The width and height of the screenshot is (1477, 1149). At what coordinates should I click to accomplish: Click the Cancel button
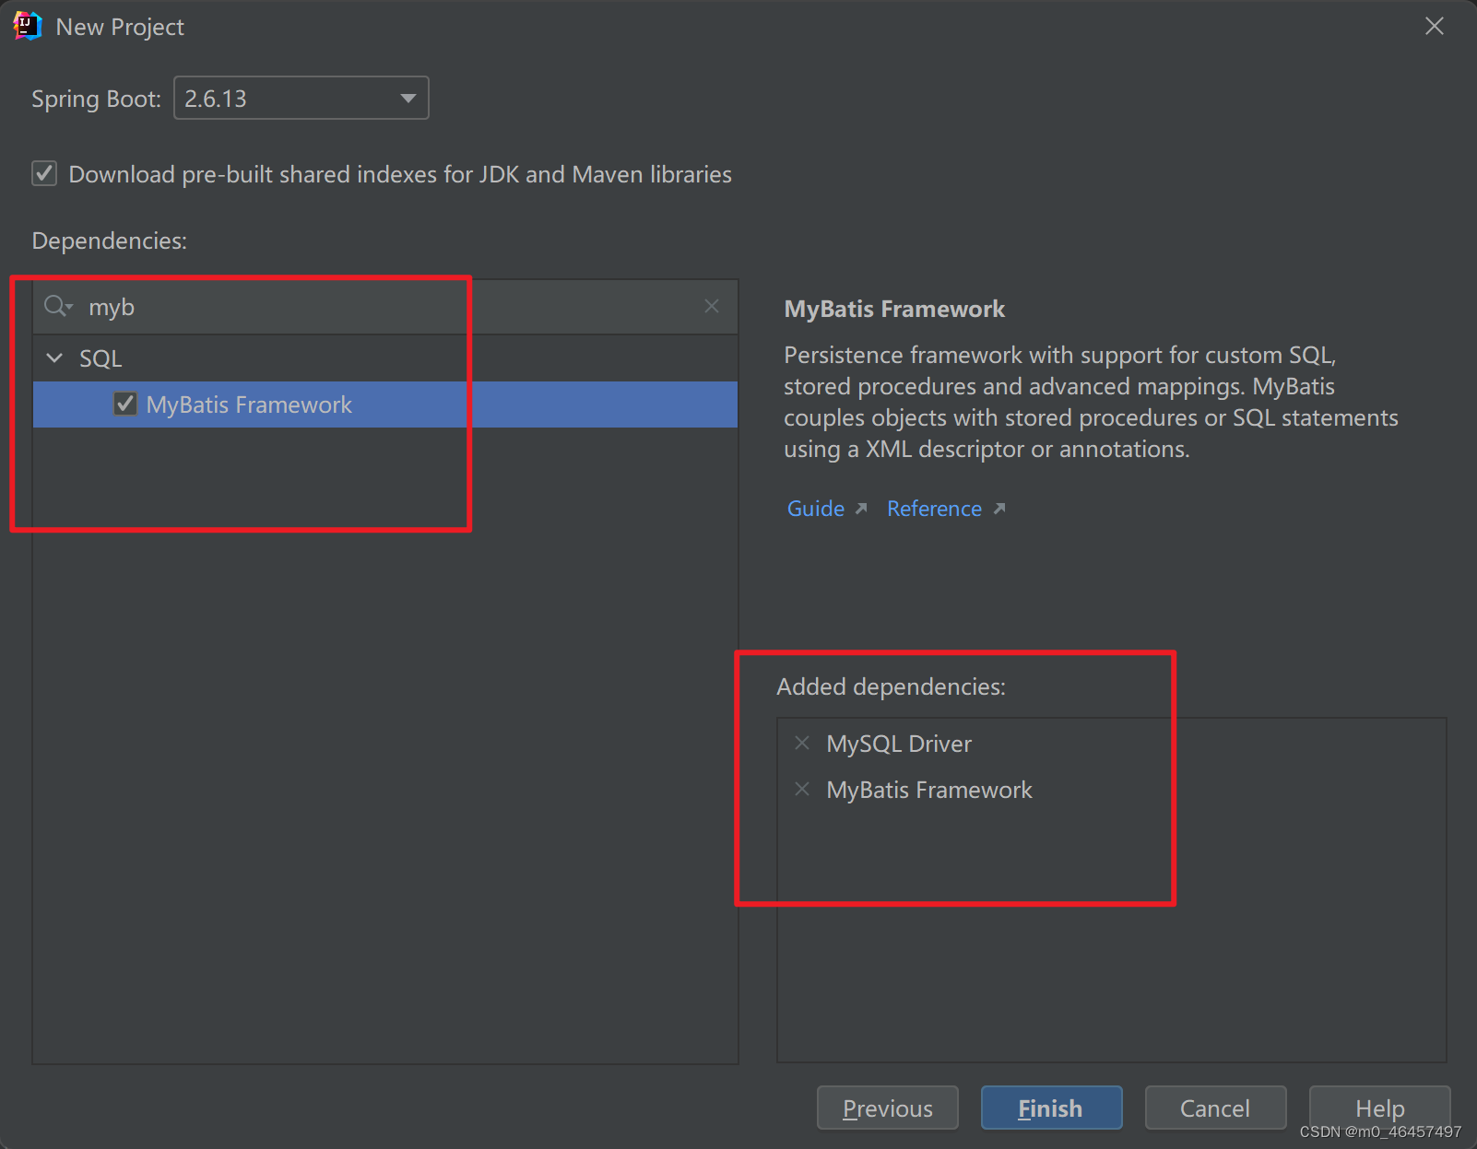pyautogui.click(x=1215, y=1108)
